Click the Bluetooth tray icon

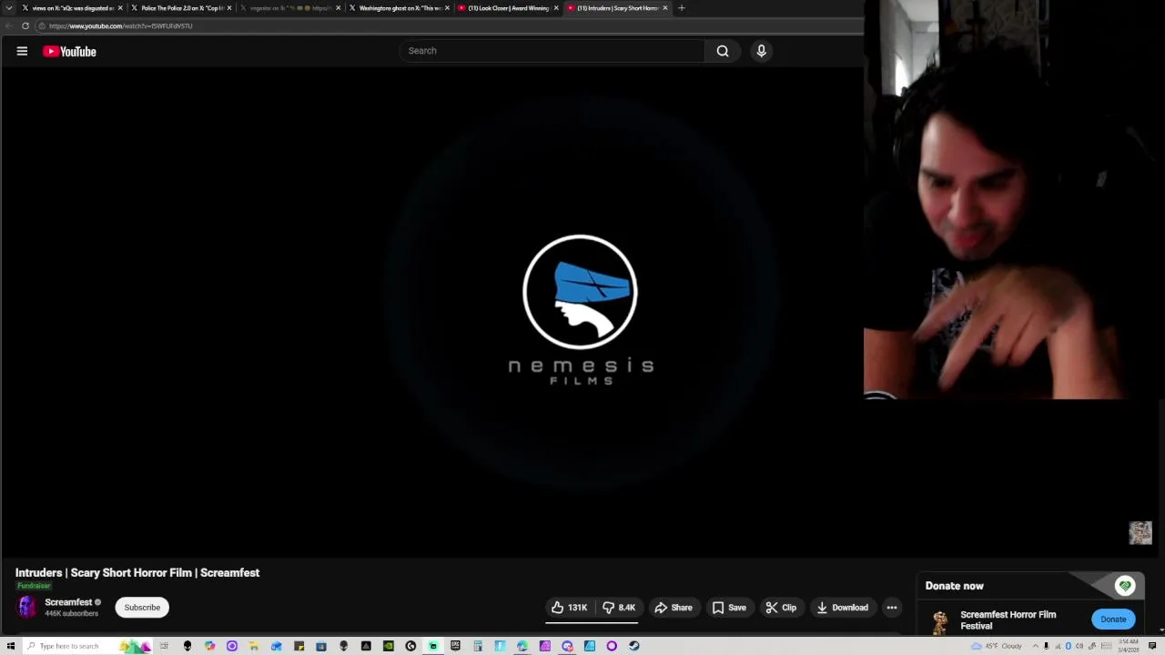(1068, 646)
